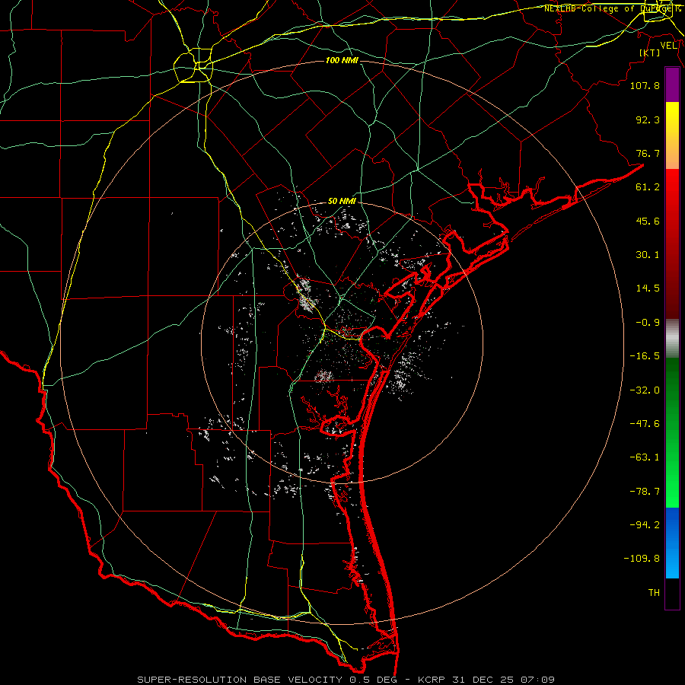Click the 107.8 legend value
The image size is (685, 685).
tap(645, 85)
